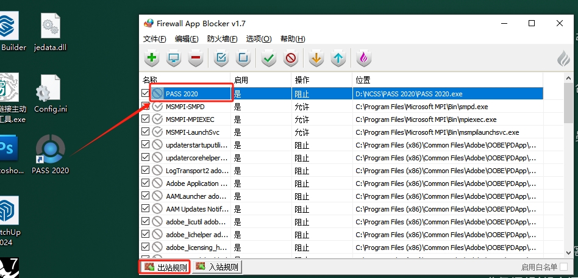
Task: Open the 选项(O) menu
Action: click(259, 39)
